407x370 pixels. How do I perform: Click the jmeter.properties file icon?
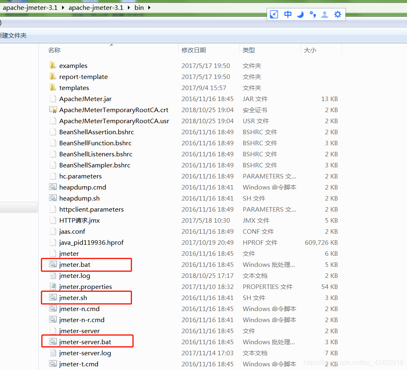coord(53,286)
